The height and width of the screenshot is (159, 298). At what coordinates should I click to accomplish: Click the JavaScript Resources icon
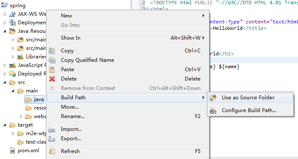12,65
